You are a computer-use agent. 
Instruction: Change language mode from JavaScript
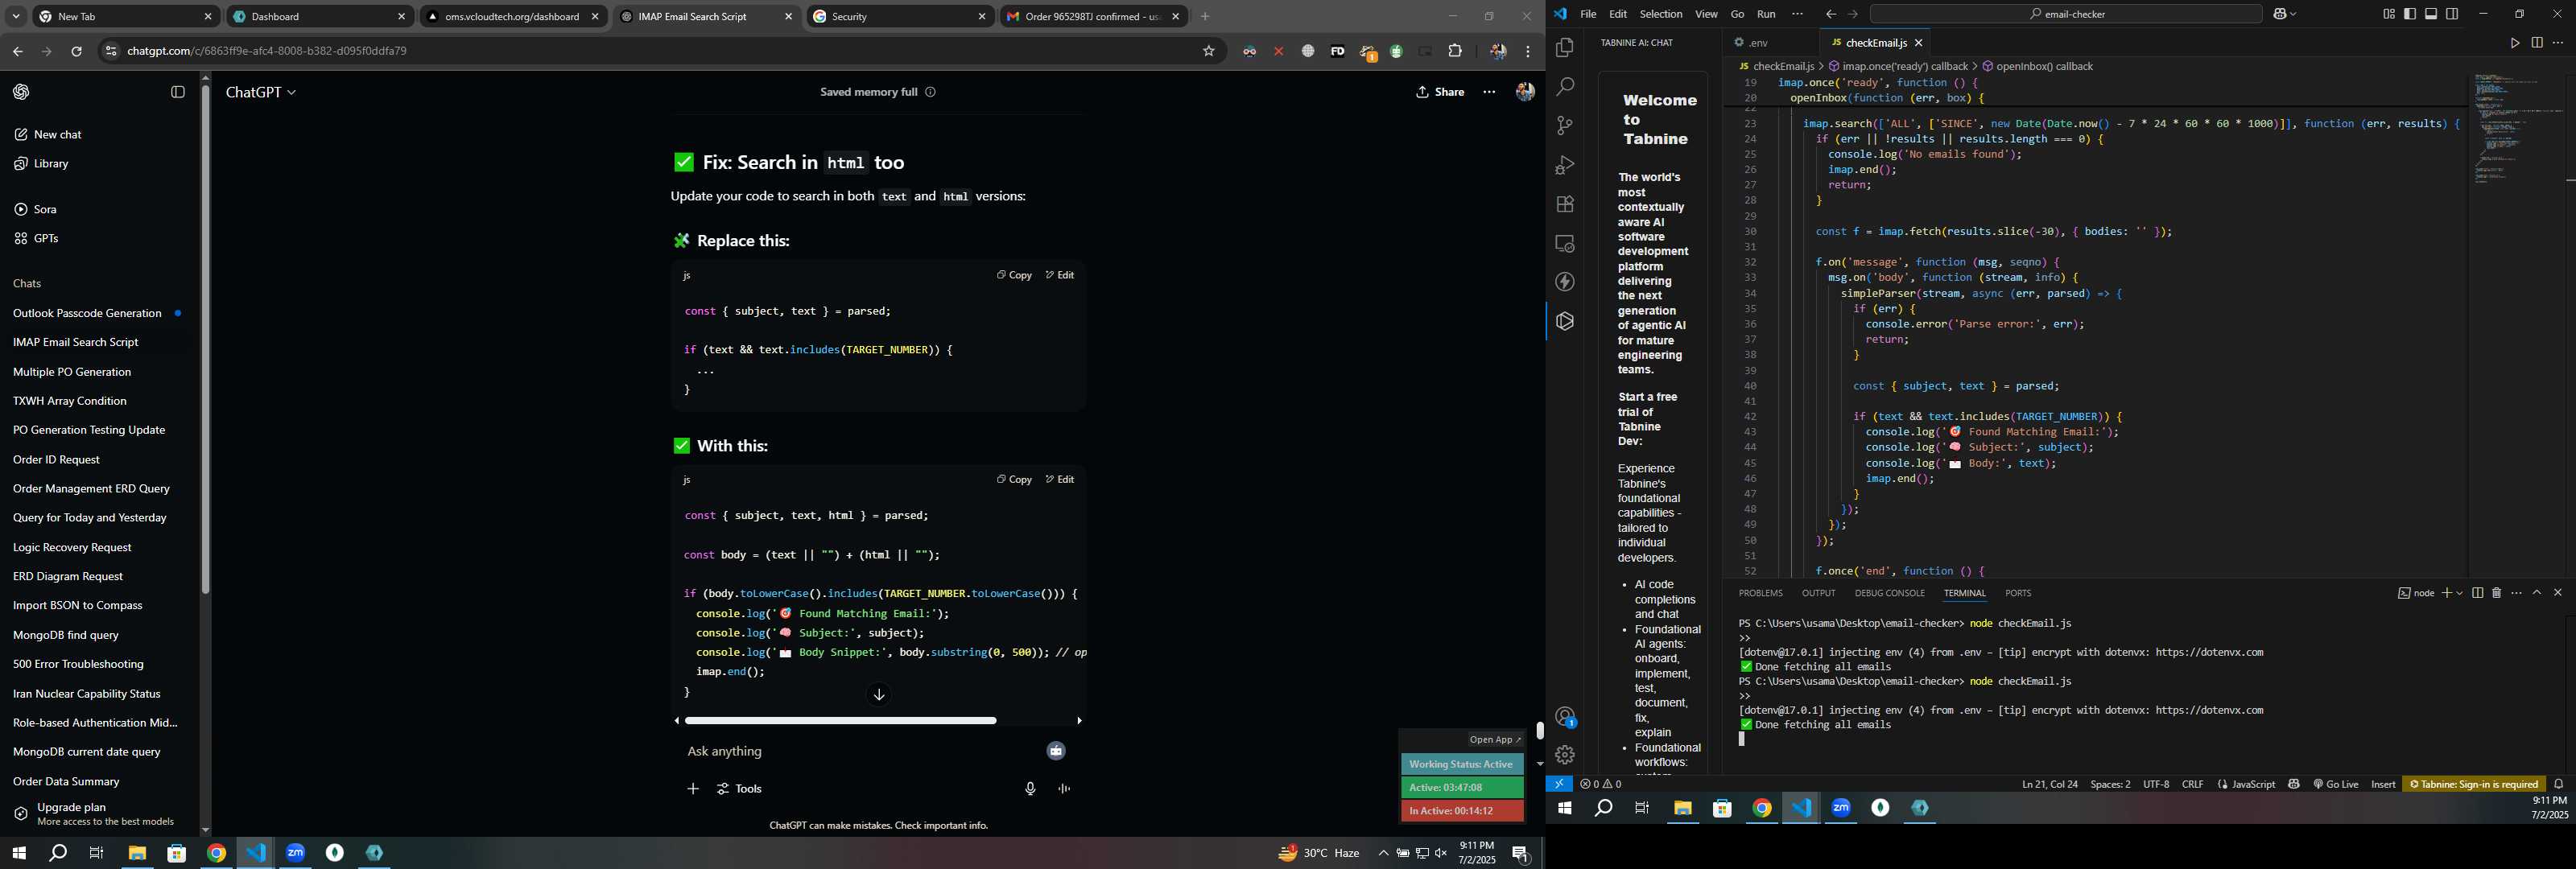coord(2254,784)
